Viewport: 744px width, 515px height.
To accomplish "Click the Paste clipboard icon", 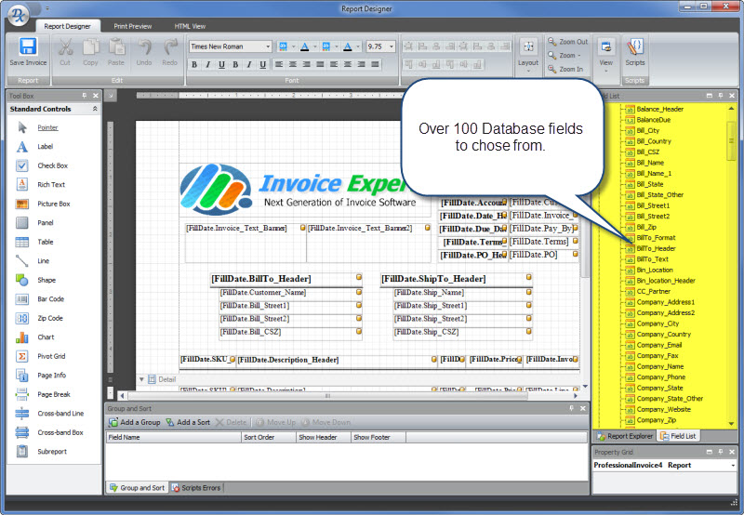I will tap(115, 47).
